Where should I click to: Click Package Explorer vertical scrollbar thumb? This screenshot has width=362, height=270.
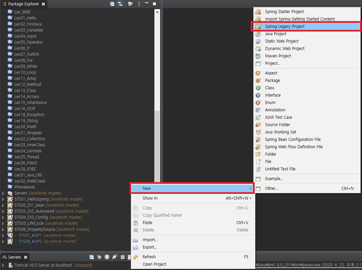pyautogui.click(x=157, y=146)
